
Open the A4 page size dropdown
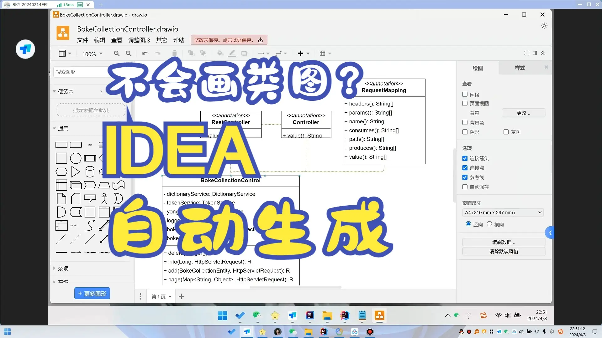503,213
